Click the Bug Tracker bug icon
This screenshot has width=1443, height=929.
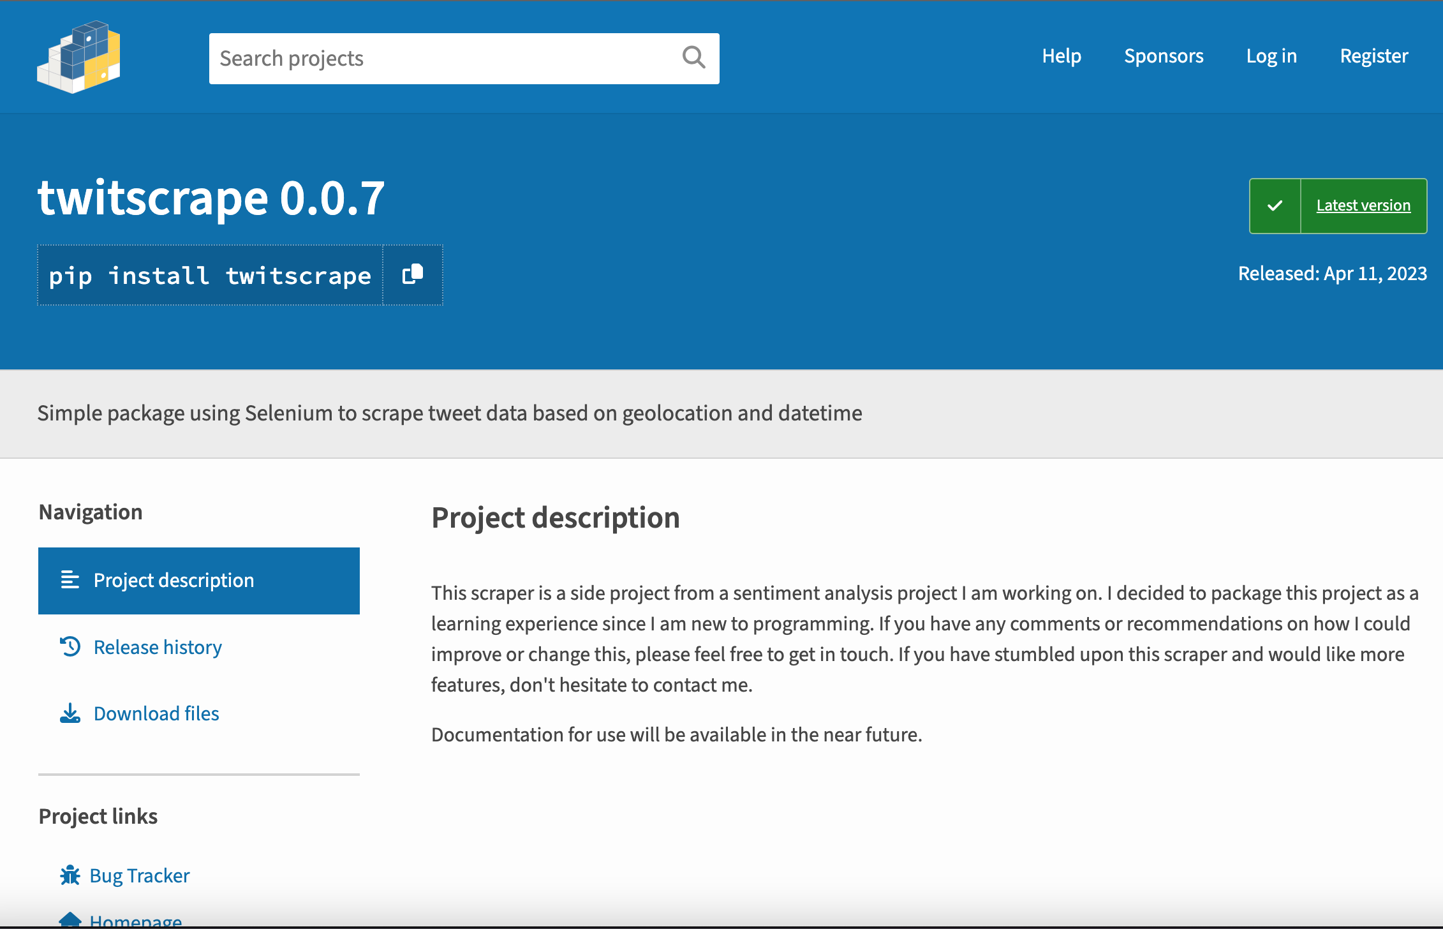(70, 875)
